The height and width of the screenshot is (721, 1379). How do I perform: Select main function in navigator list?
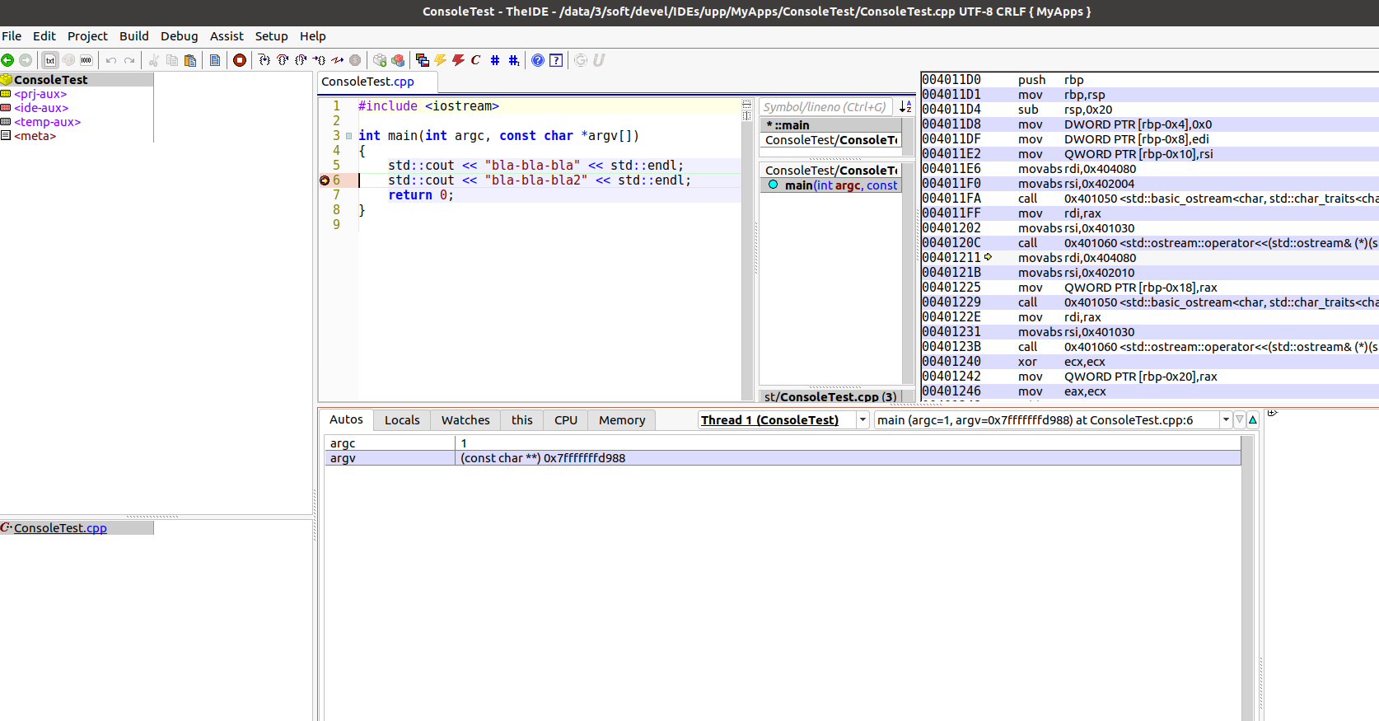coord(832,185)
